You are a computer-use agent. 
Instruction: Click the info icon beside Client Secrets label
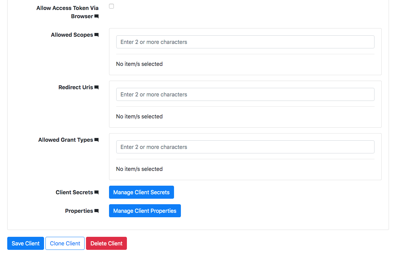point(97,192)
